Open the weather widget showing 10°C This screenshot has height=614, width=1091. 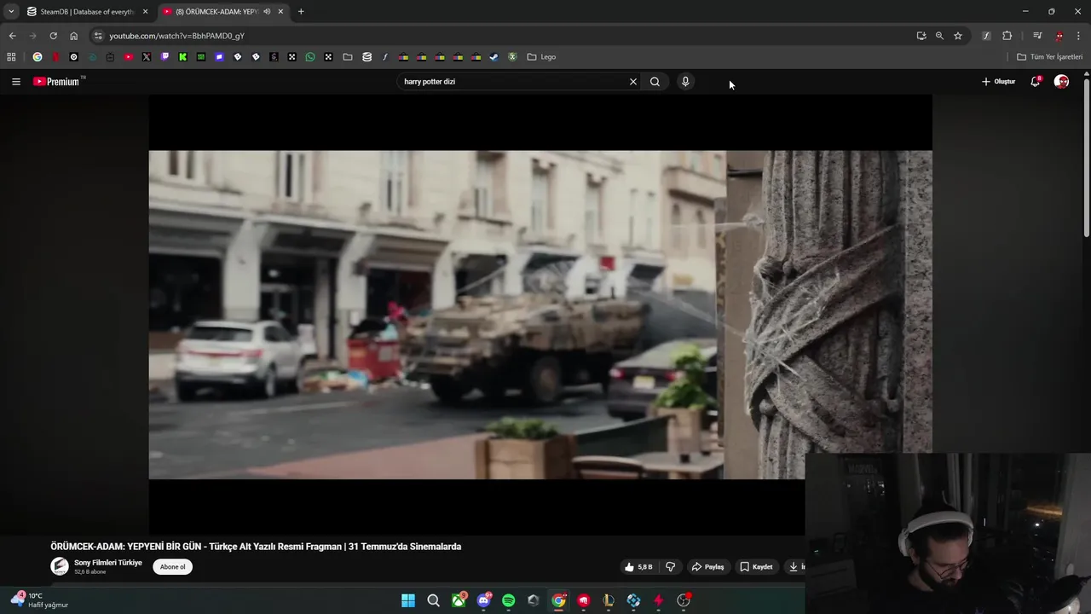pos(39,600)
